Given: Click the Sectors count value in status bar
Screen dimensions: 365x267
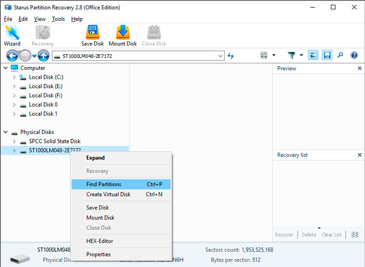Looking at the screenshot, I should [257, 250].
